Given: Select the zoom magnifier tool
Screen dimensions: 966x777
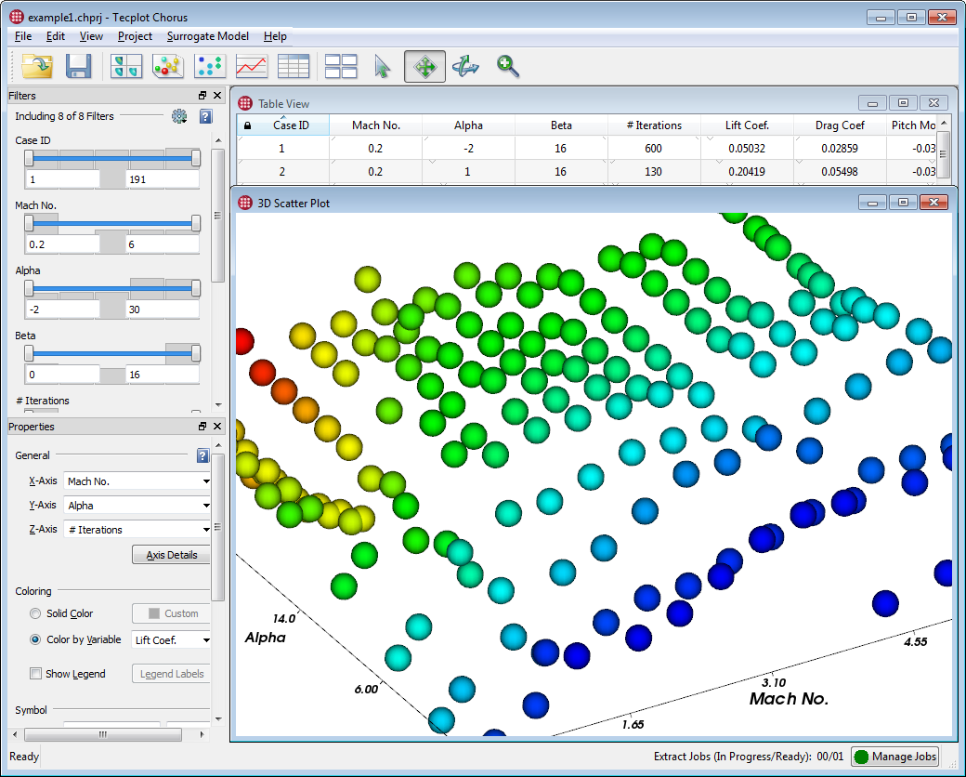Looking at the screenshot, I should tap(508, 66).
